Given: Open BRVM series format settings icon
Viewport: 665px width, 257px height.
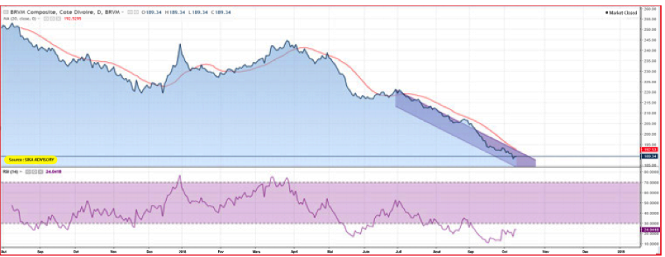Looking at the screenshot, I should coord(136,12).
